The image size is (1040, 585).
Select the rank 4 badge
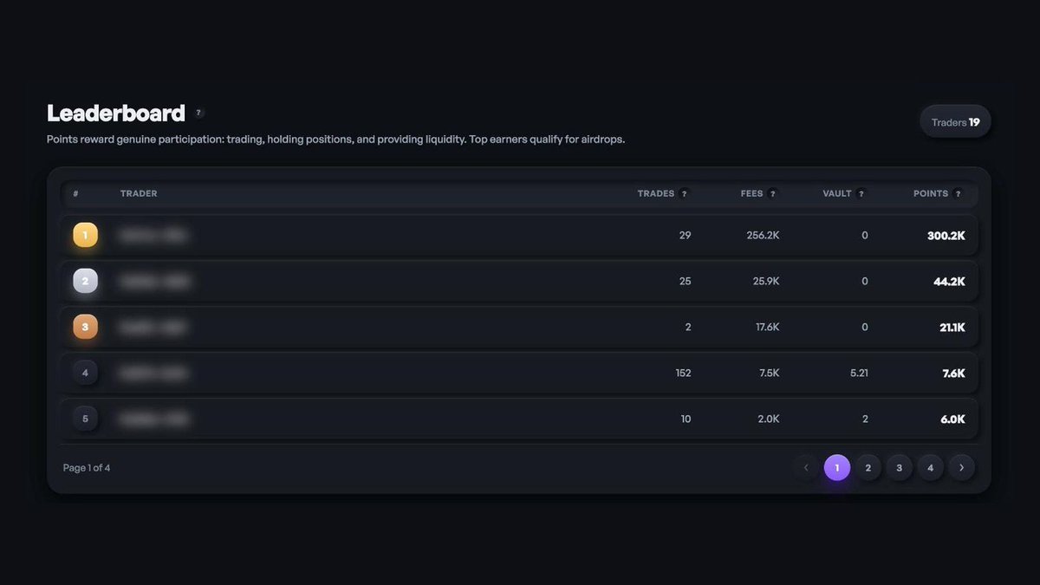[85, 373]
